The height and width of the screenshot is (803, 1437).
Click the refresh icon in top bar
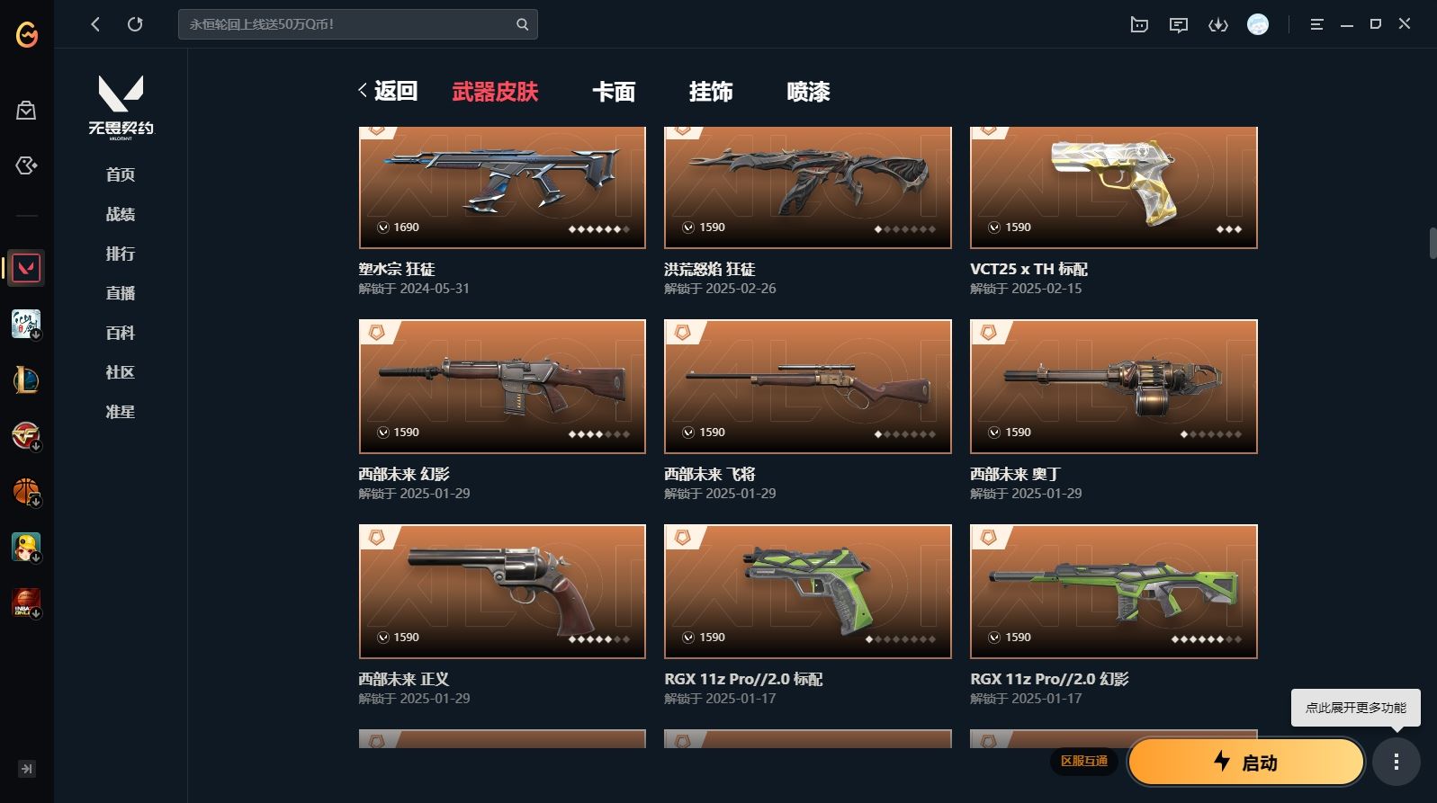(x=135, y=24)
